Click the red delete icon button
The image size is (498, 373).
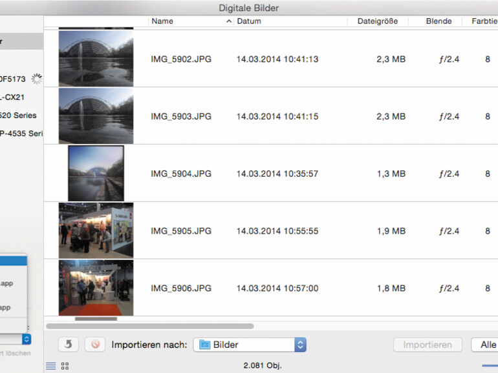pos(95,345)
